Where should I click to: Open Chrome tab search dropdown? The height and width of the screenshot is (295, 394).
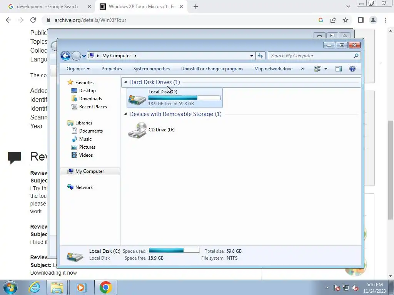tap(348, 7)
